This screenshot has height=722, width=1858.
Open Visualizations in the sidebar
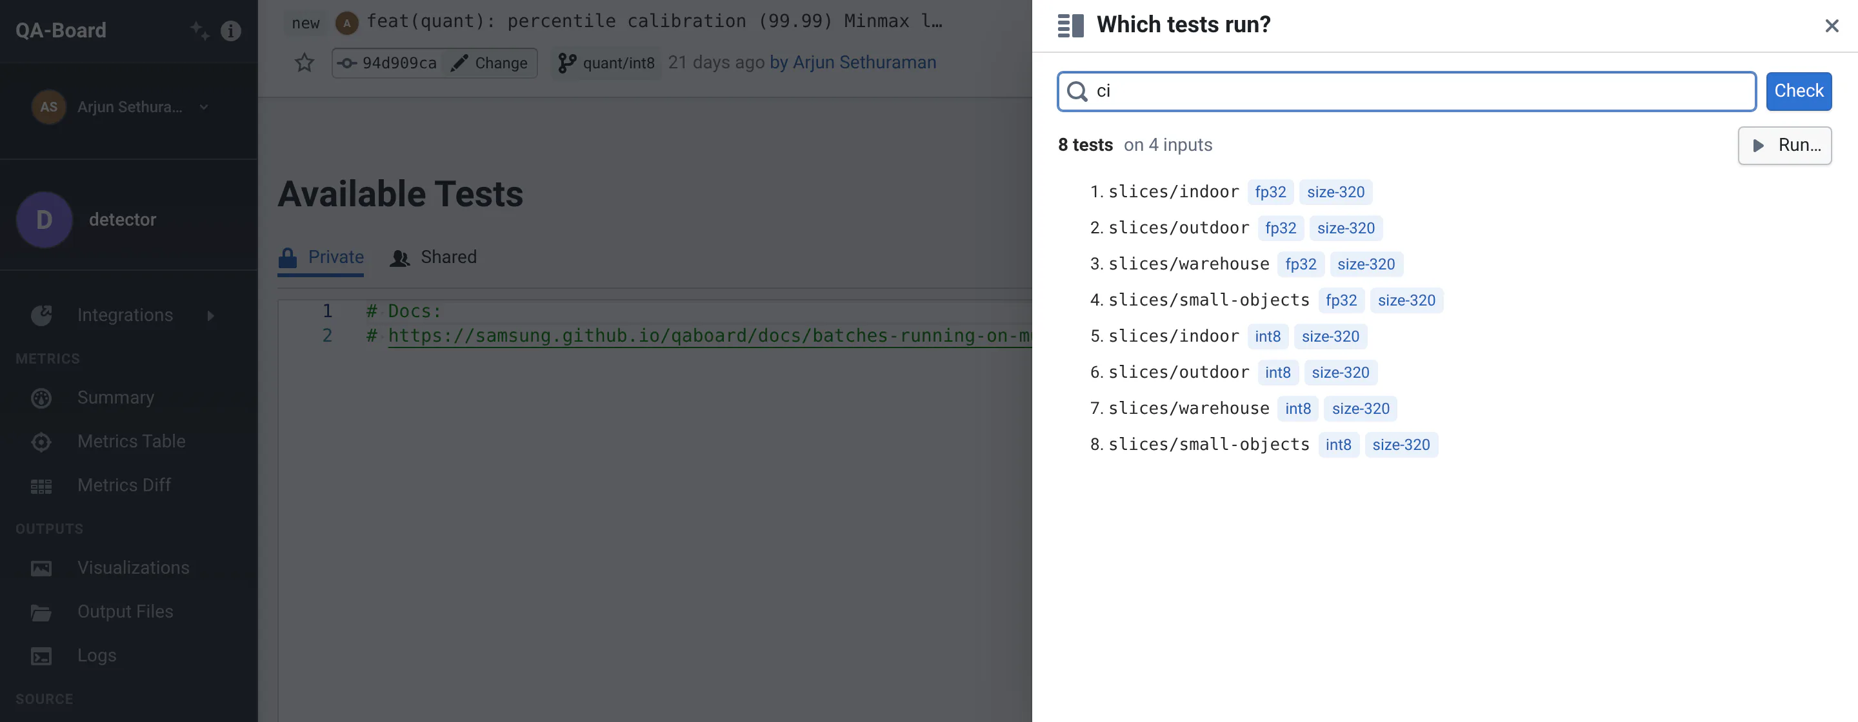134,568
